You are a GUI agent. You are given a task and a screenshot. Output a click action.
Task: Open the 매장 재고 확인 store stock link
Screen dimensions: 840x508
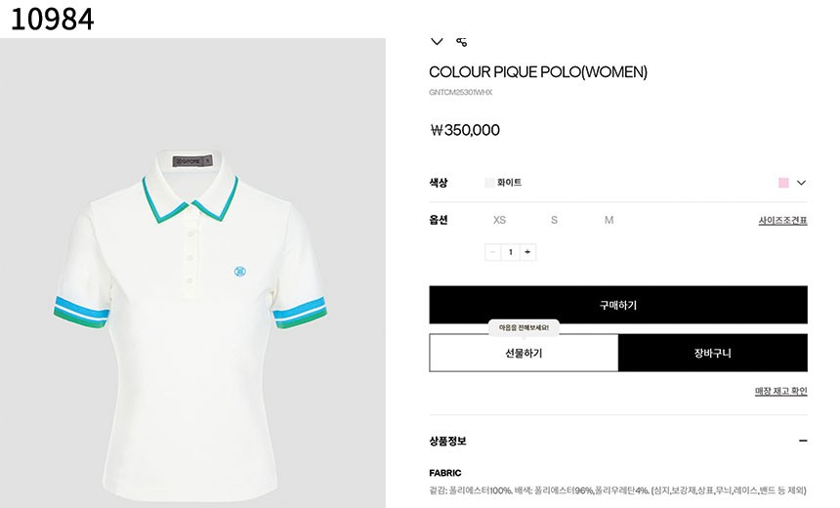point(781,391)
